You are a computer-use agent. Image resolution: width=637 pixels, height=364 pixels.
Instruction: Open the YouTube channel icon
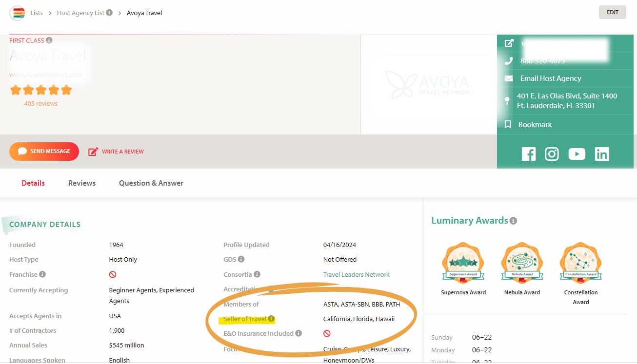coord(577,154)
